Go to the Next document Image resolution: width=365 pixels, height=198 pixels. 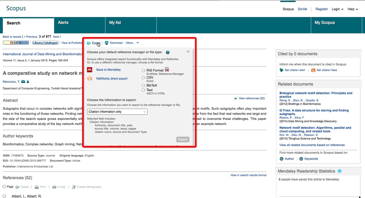[x=57, y=37]
